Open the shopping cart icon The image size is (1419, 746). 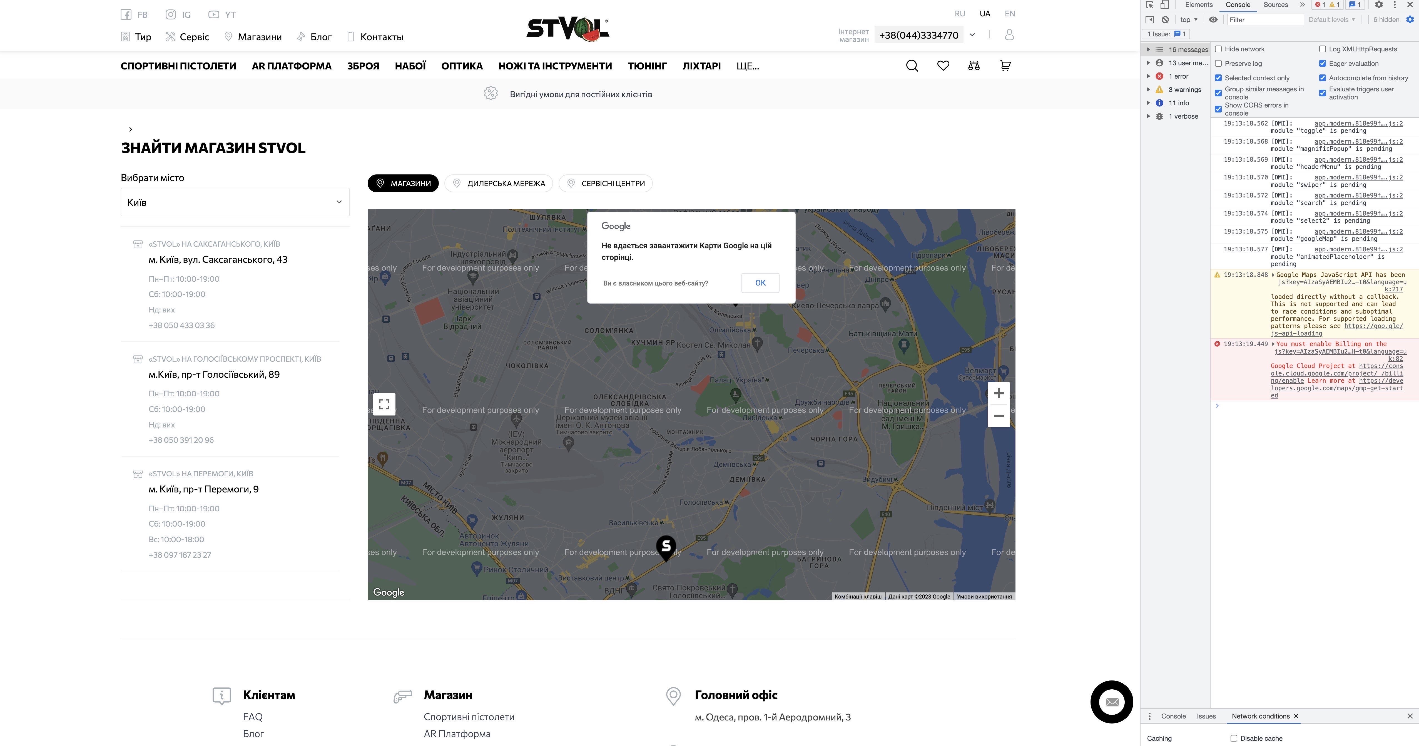click(x=1005, y=66)
